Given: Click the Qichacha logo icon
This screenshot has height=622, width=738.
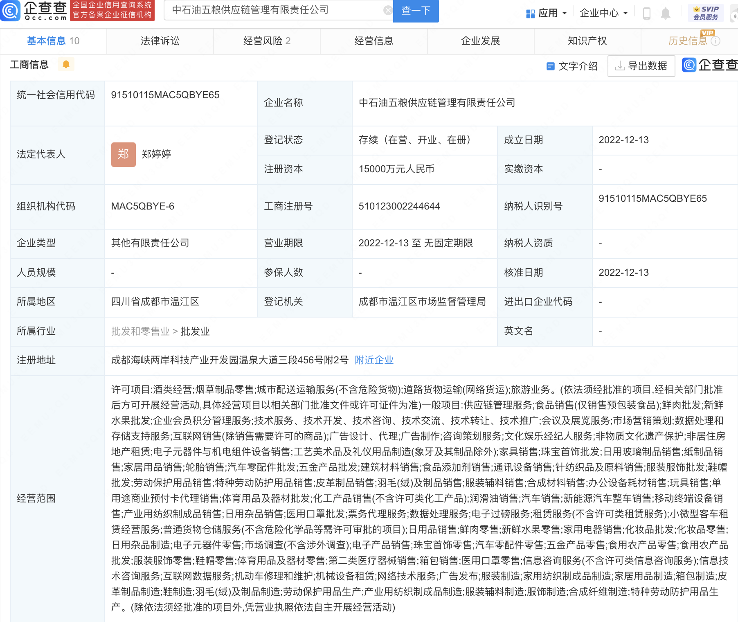Looking at the screenshot, I should [10, 11].
